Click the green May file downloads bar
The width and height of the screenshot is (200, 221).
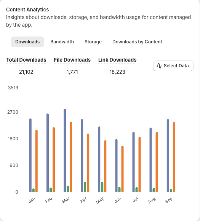pyautogui.click(x=102, y=187)
